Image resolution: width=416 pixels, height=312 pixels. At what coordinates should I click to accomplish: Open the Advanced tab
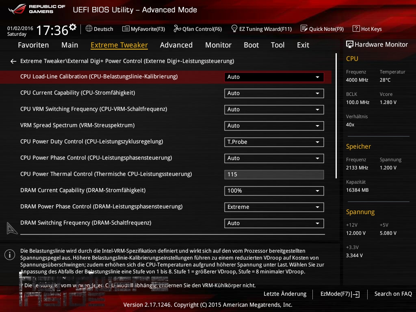point(176,45)
